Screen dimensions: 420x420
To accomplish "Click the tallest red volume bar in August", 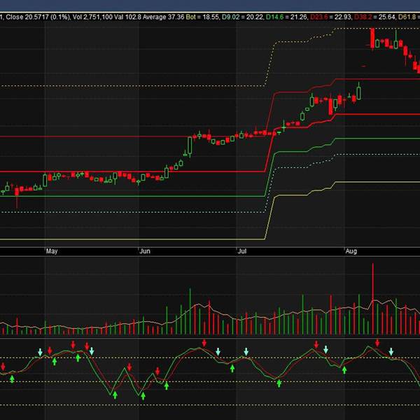I will [x=372, y=299].
